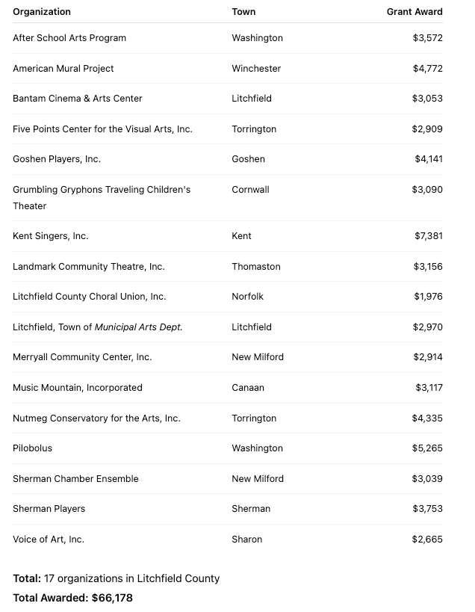Click the Kent Singers $7,381 grant amount
The width and height of the screenshot is (475, 612).
[x=429, y=236]
